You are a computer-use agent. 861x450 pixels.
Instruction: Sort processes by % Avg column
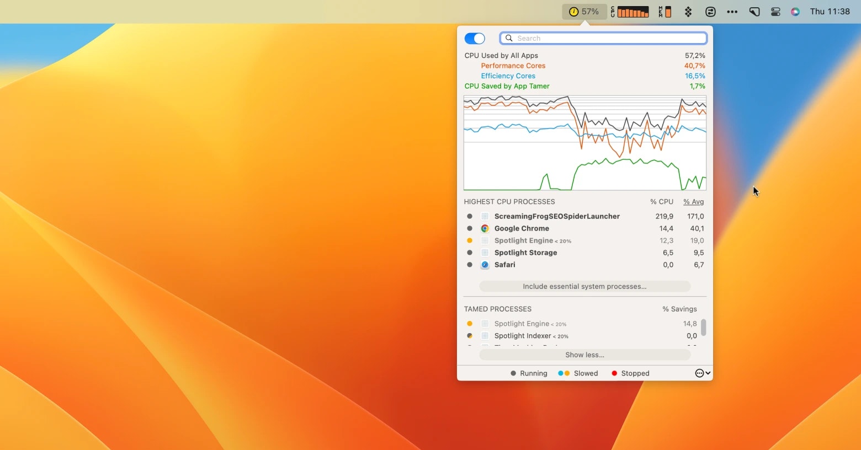pos(694,202)
